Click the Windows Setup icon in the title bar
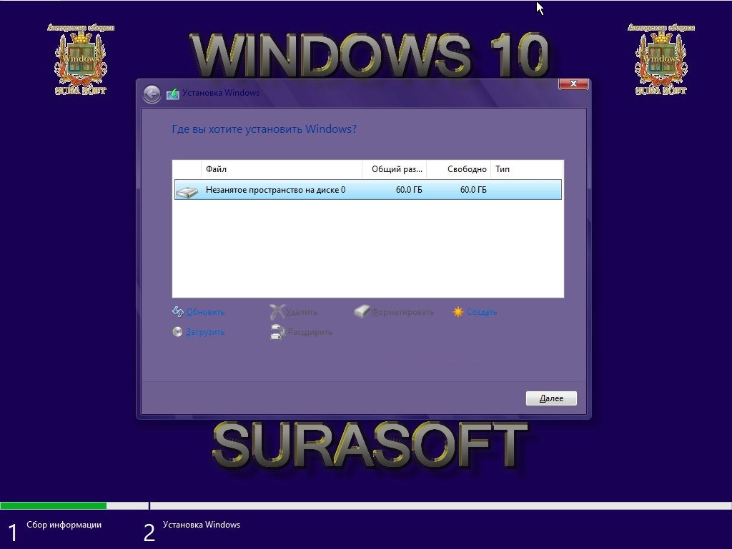 tap(173, 94)
